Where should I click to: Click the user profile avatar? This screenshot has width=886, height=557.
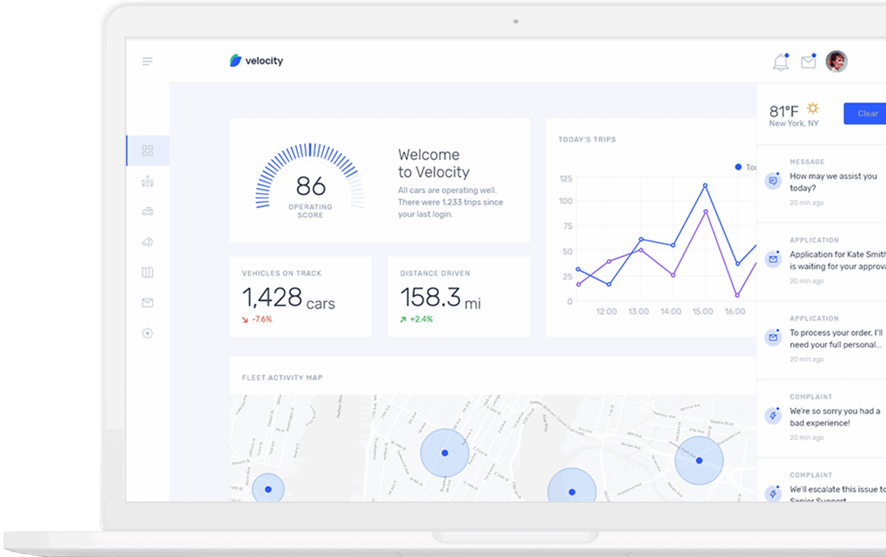click(836, 61)
